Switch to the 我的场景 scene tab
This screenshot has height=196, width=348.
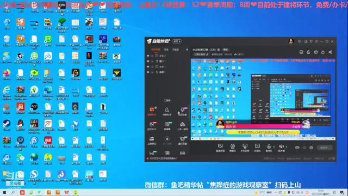pos(156,50)
